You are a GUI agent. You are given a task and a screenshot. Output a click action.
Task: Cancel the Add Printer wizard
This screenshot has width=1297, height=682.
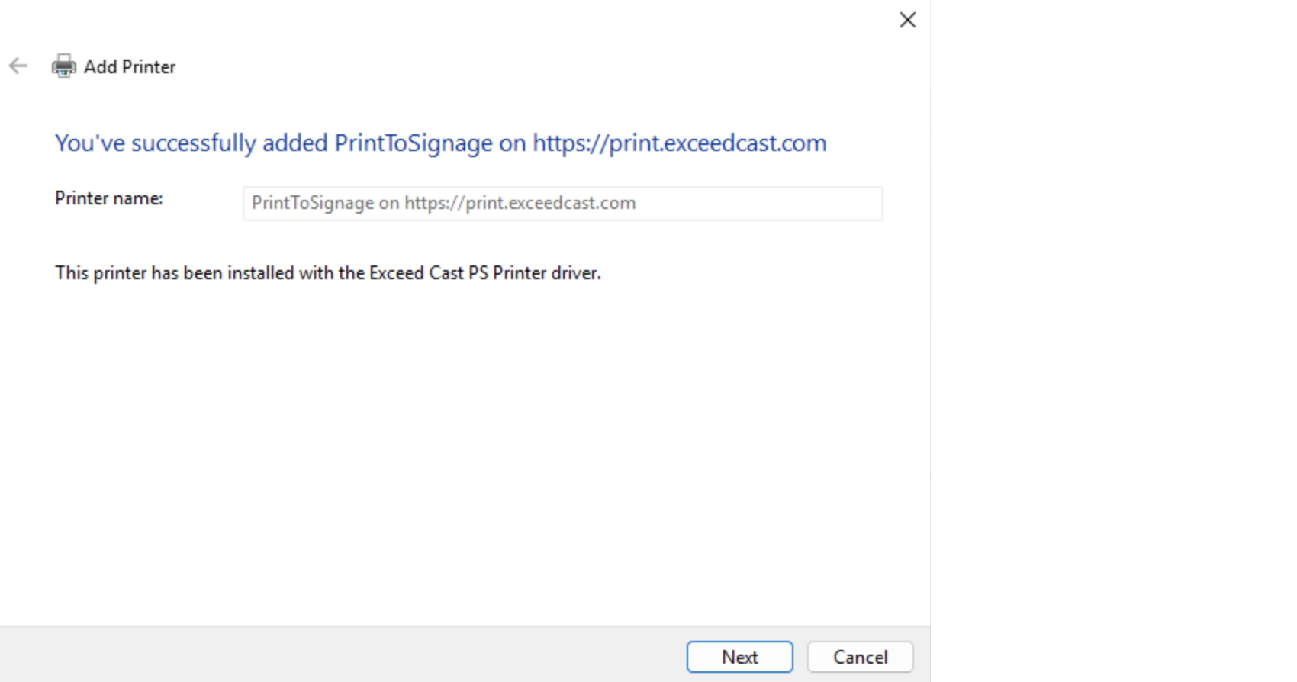coord(860,657)
